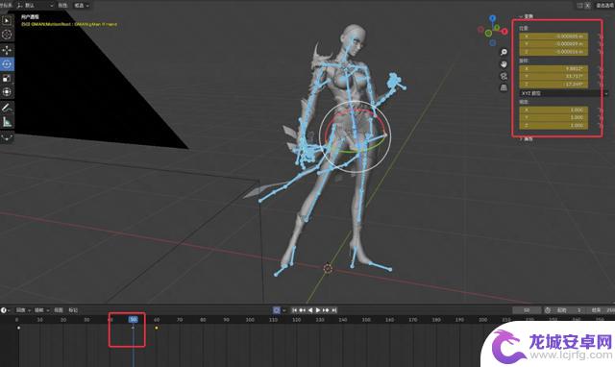Click the location X value field
Viewport: 615px width, 367px height.
point(553,37)
